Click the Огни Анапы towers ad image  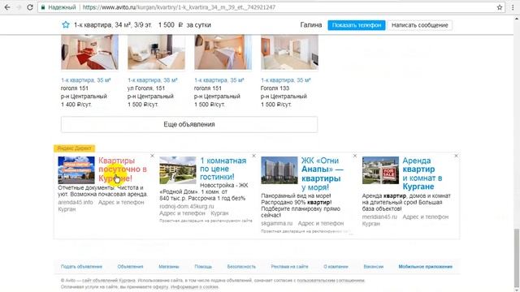(279, 170)
